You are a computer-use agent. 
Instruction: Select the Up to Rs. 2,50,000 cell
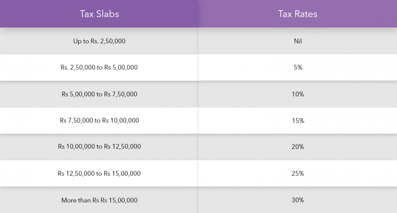pos(99,41)
